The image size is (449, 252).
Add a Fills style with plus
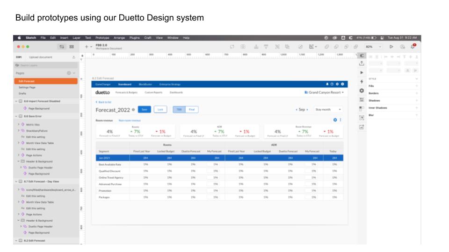[416, 86]
